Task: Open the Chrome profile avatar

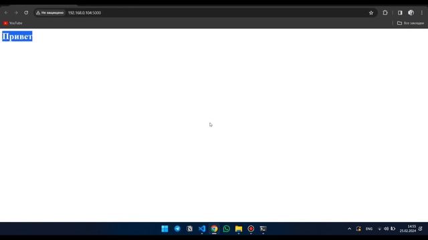Action: pyautogui.click(x=411, y=13)
